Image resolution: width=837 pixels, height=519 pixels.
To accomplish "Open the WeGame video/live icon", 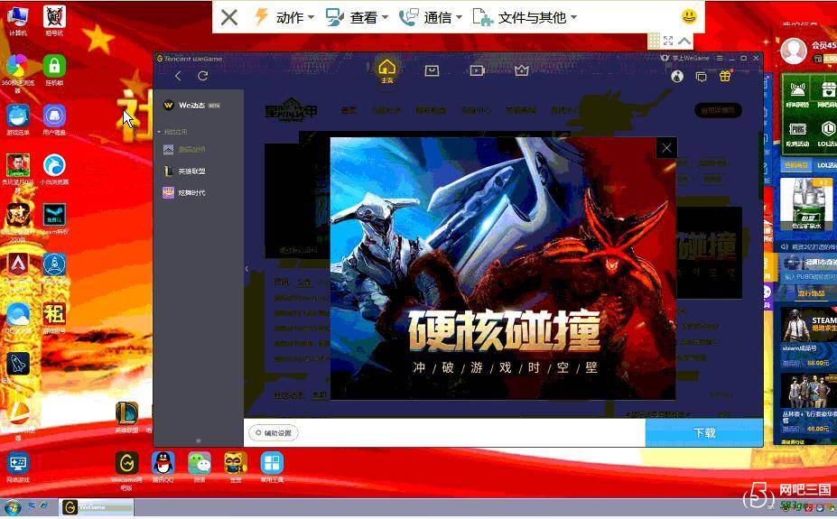I will pos(477,70).
